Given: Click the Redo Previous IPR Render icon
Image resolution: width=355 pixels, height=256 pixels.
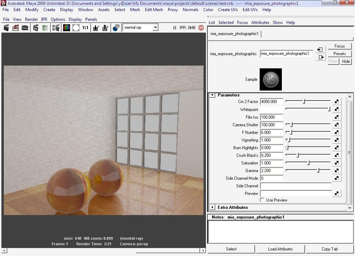Looking at the screenshot, I should [x=36, y=28].
